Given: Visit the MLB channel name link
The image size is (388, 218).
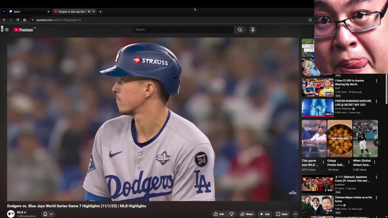Looking at the screenshot, I should click(x=20, y=212).
